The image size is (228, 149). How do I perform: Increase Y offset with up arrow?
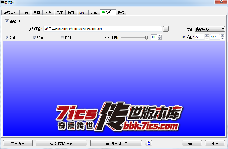coord(222,36)
